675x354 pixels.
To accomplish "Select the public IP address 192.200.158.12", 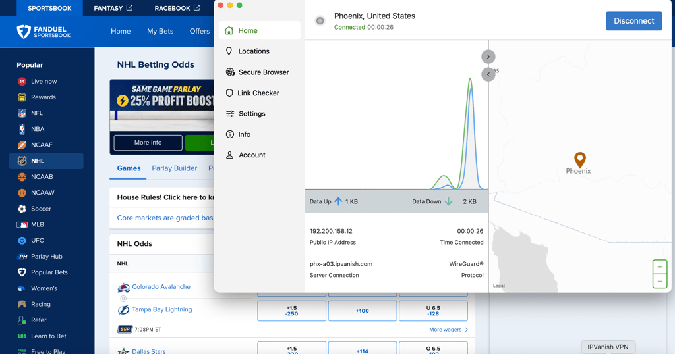I will click(x=331, y=231).
